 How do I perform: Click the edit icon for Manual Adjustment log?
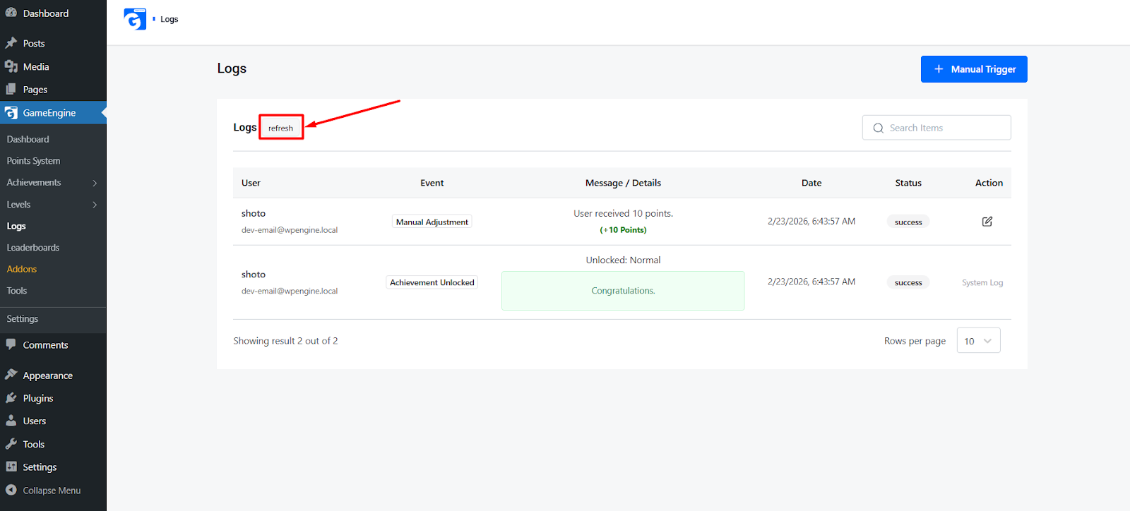click(x=987, y=222)
